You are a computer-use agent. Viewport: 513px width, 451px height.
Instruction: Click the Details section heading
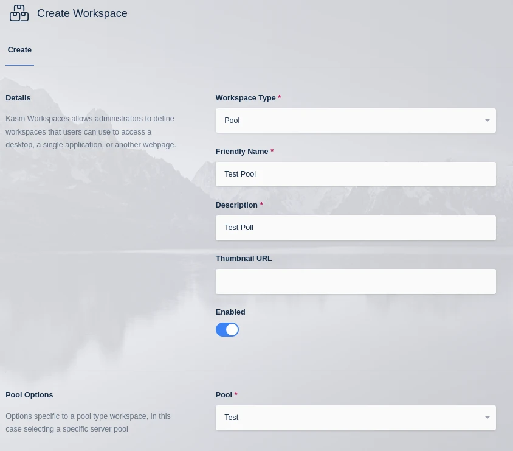click(x=18, y=97)
